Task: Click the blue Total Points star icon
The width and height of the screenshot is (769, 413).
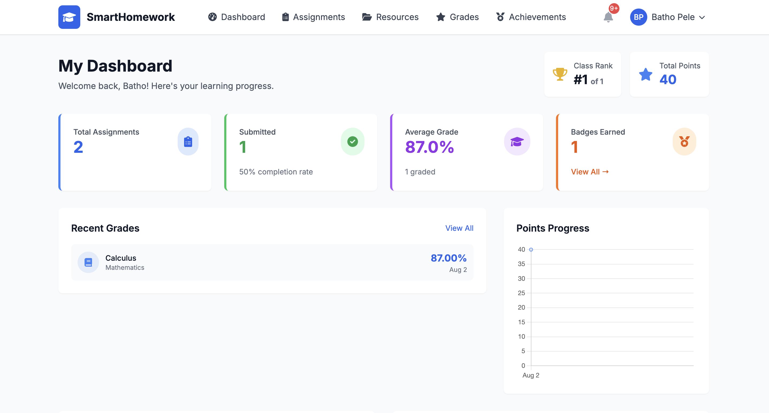Action: coord(645,75)
